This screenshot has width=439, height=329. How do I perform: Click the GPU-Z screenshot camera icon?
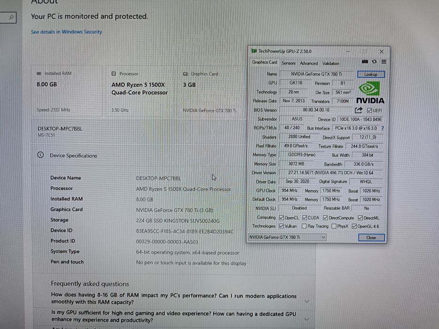365,62
